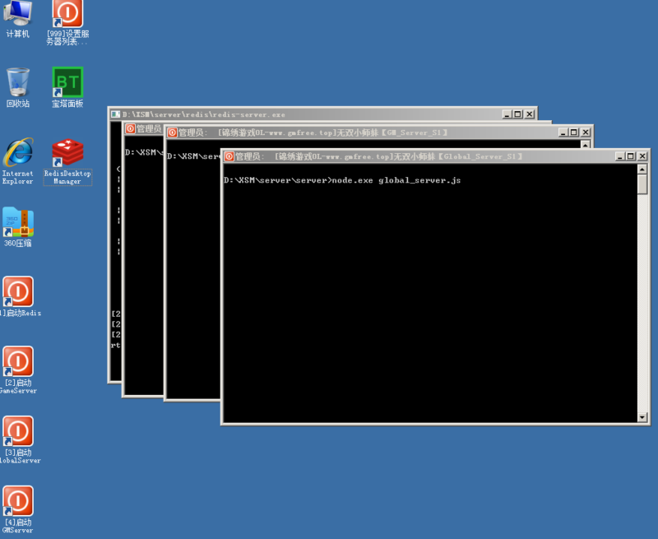Minimize the redis-server.exe console window
The height and width of the screenshot is (539, 658).
[507, 114]
